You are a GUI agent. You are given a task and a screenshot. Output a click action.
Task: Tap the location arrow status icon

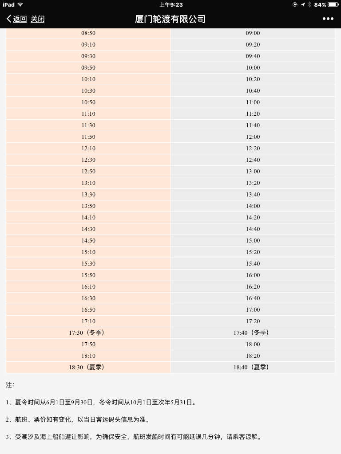click(x=303, y=4)
